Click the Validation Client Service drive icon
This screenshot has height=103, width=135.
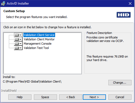click(x=17, y=35)
